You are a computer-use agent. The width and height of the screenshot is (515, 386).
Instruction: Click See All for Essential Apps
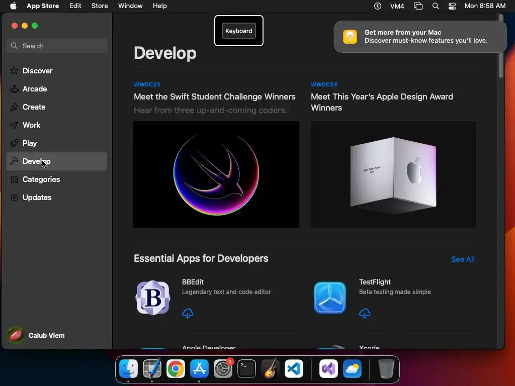pyautogui.click(x=463, y=259)
